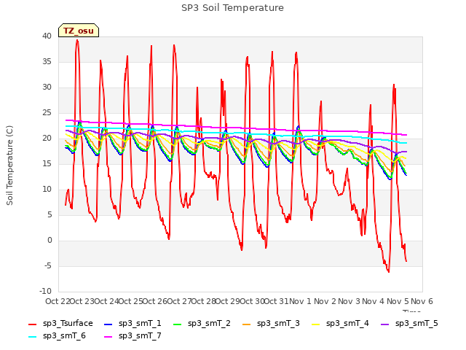466x350 pixels.
Task: Click the sp3_smT_1 blue legend swatch
Action: 108,324
